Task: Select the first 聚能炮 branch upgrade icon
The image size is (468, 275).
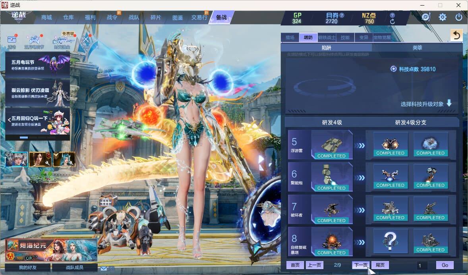Action: pos(390,177)
